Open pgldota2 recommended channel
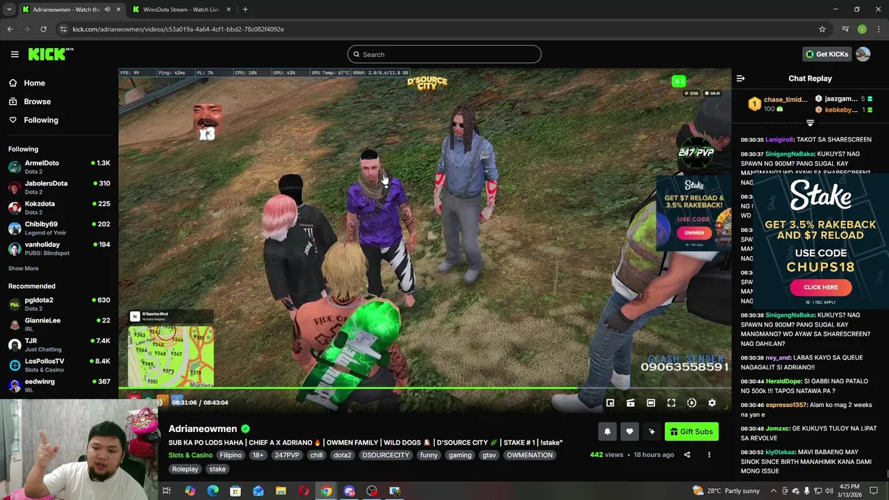Screen dimensions: 889x500 pos(59,304)
